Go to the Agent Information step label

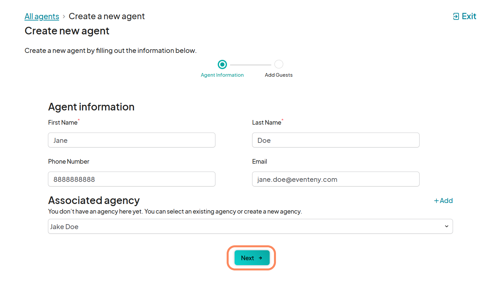click(222, 75)
